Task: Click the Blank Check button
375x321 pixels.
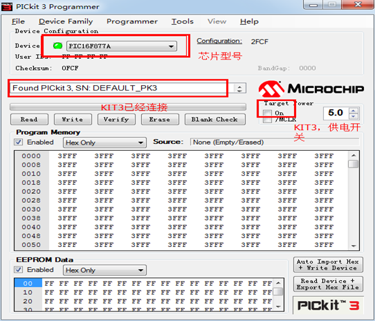Action: pyautogui.click(x=214, y=120)
